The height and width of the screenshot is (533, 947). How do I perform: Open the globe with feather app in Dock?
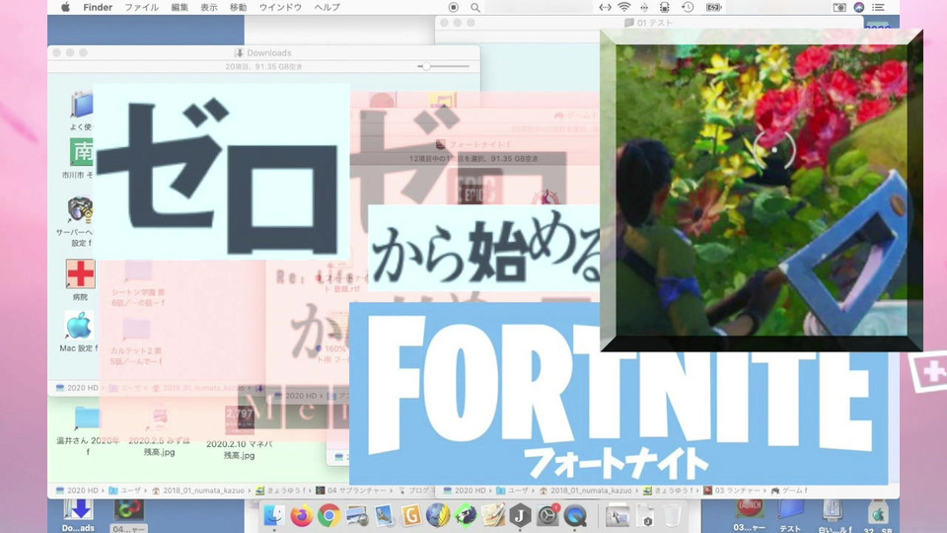[x=438, y=515]
